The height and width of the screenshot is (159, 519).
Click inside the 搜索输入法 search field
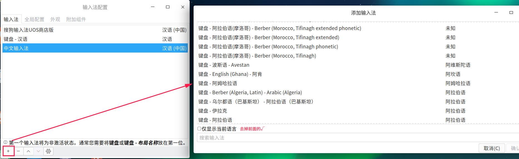tap(358, 138)
